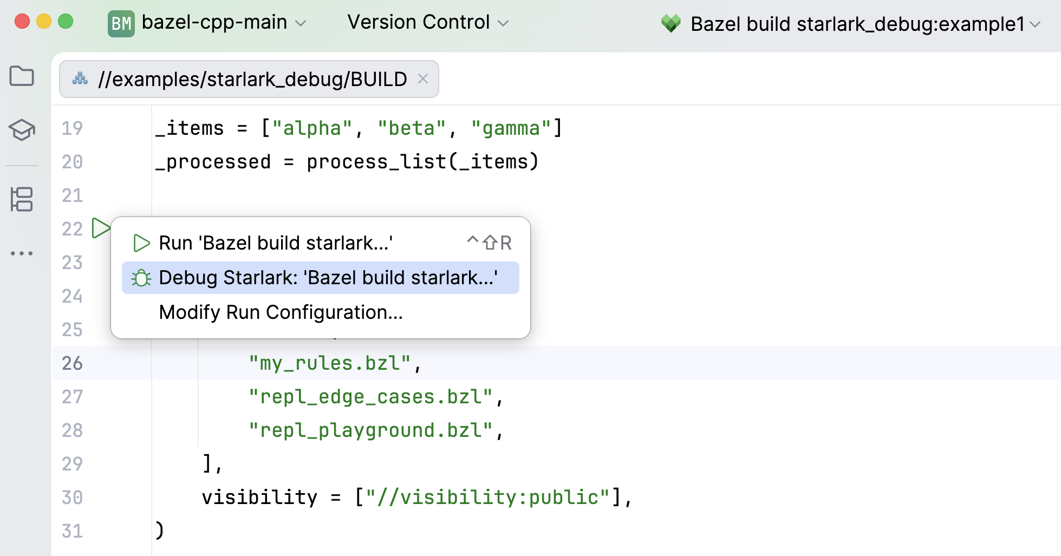This screenshot has width=1061, height=556.
Task: Click line number 19 in gutter
Action: point(72,128)
